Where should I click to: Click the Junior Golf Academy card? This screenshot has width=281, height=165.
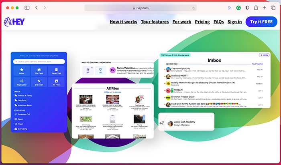[189, 123]
